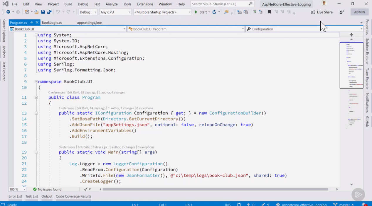
Task: Open the BookClub.UI project navigation dropdown
Action: click(x=68, y=29)
